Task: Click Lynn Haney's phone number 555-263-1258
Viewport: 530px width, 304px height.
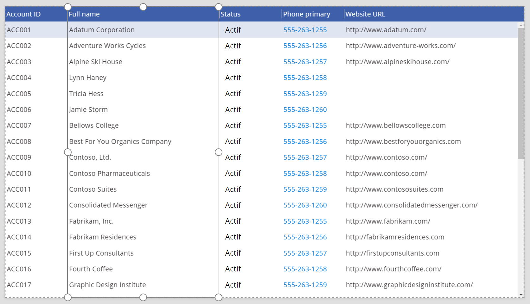Action: click(x=305, y=78)
